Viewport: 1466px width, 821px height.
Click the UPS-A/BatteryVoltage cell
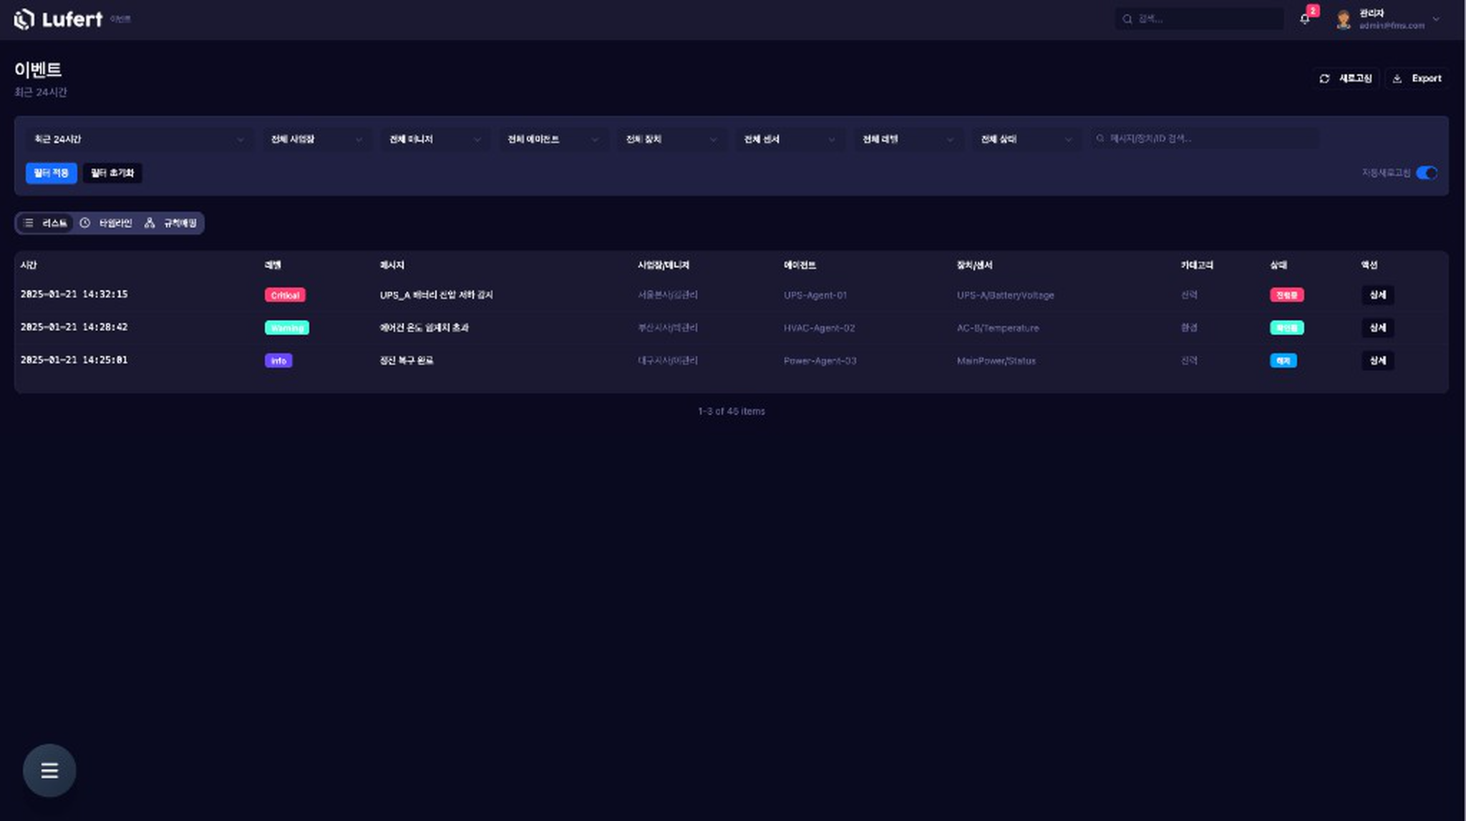(1006, 295)
